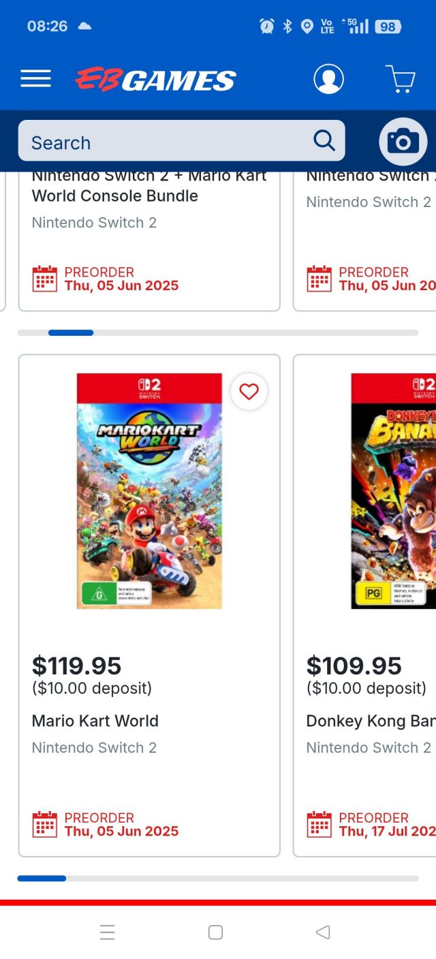
Task: Open the account profile icon
Action: [x=328, y=78]
